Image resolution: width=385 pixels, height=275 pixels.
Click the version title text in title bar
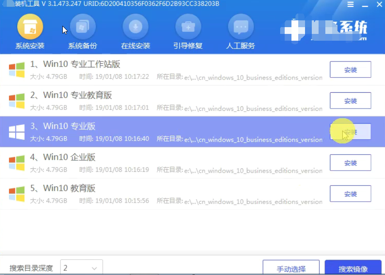[x=117, y=4]
